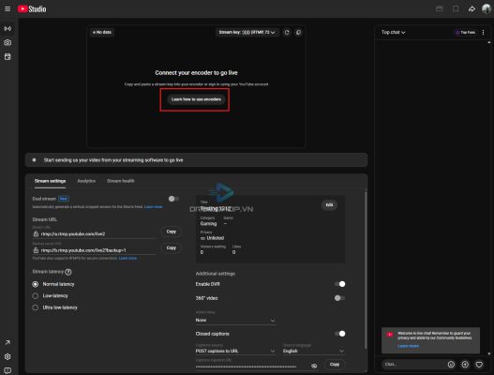The image size is (494, 375).
Task: Click the plus circle icon in chat box
Action: 465,365
